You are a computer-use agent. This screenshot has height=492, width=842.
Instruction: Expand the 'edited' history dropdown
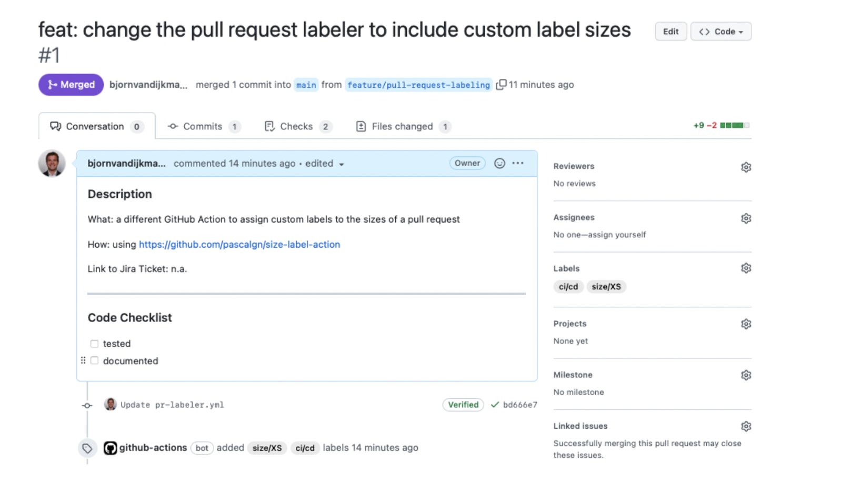click(341, 164)
